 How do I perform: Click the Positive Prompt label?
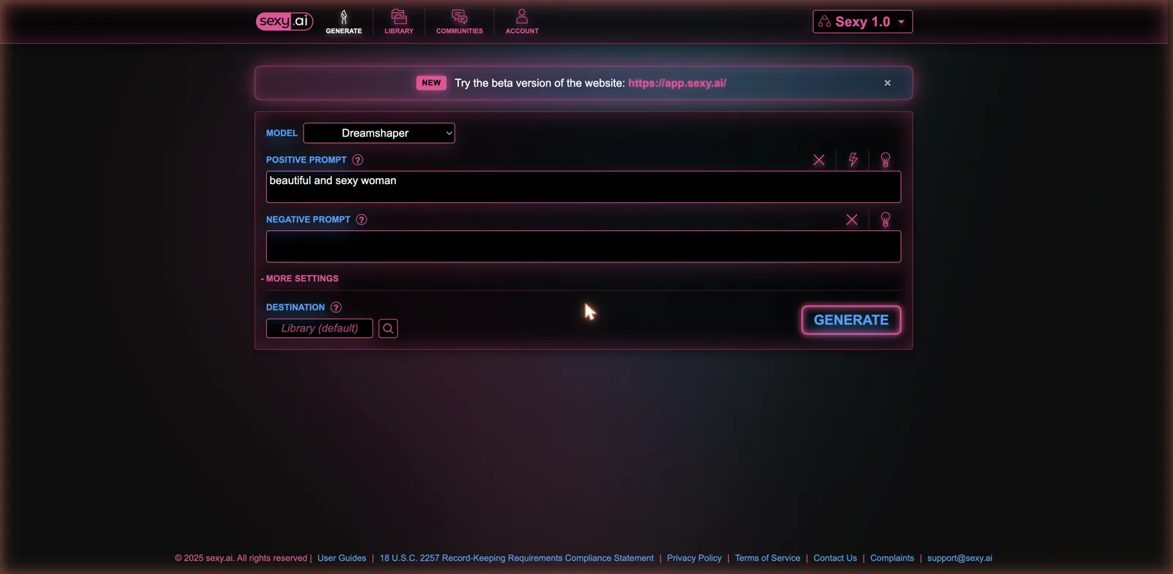(x=306, y=160)
